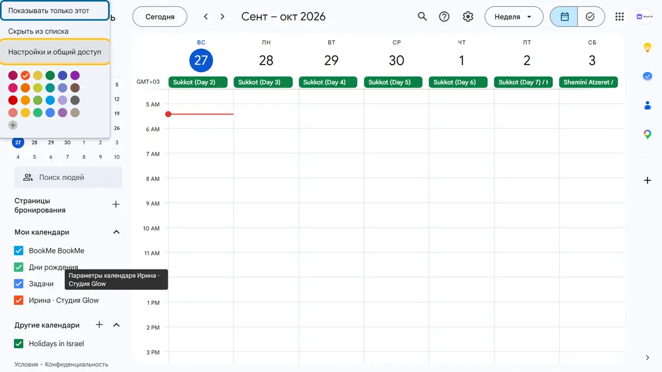Switch to the calendar view icon
The height and width of the screenshot is (372, 662).
[564, 17]
